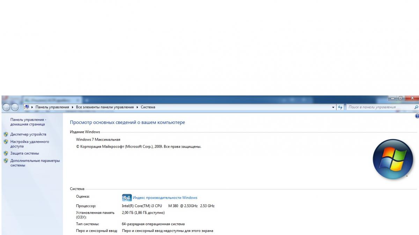Click the Издание Windows section label
Viewport: 419px width, 235px height.
point(85,132)
